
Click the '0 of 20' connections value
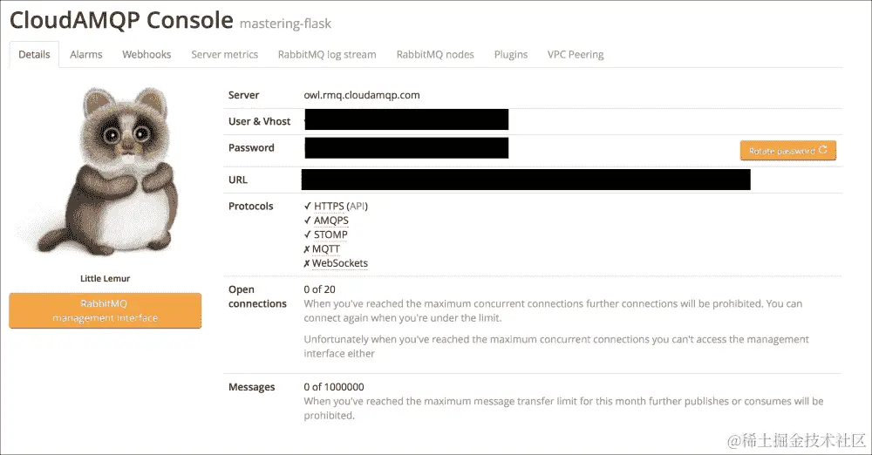click(319, 289)
